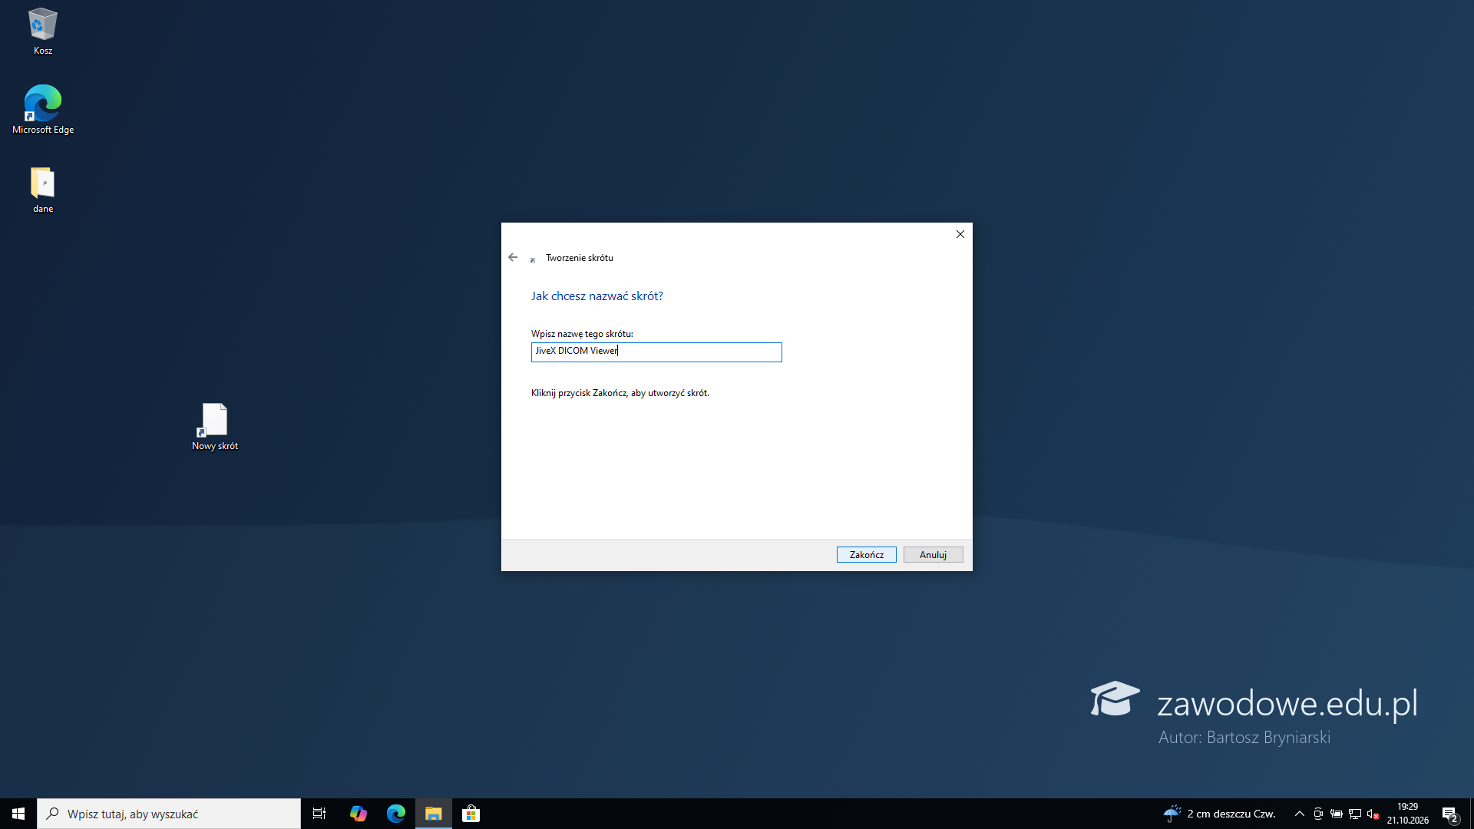Go back using the wizard's arrow
Screen dimensions: 1474x829
(x=513, y=257)
